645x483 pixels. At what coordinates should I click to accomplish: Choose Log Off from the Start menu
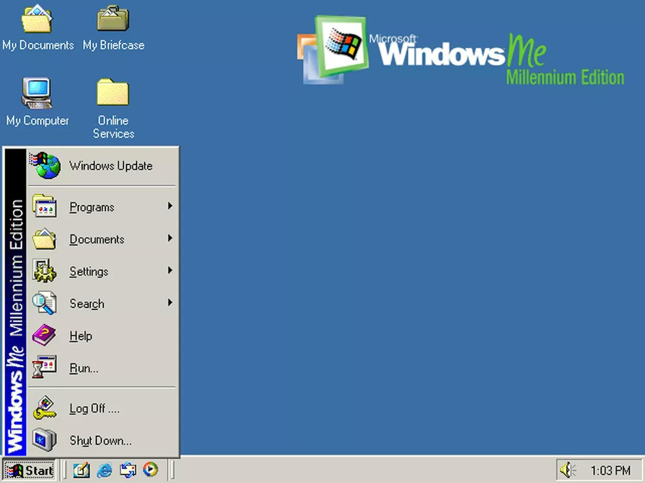[94, 409]
